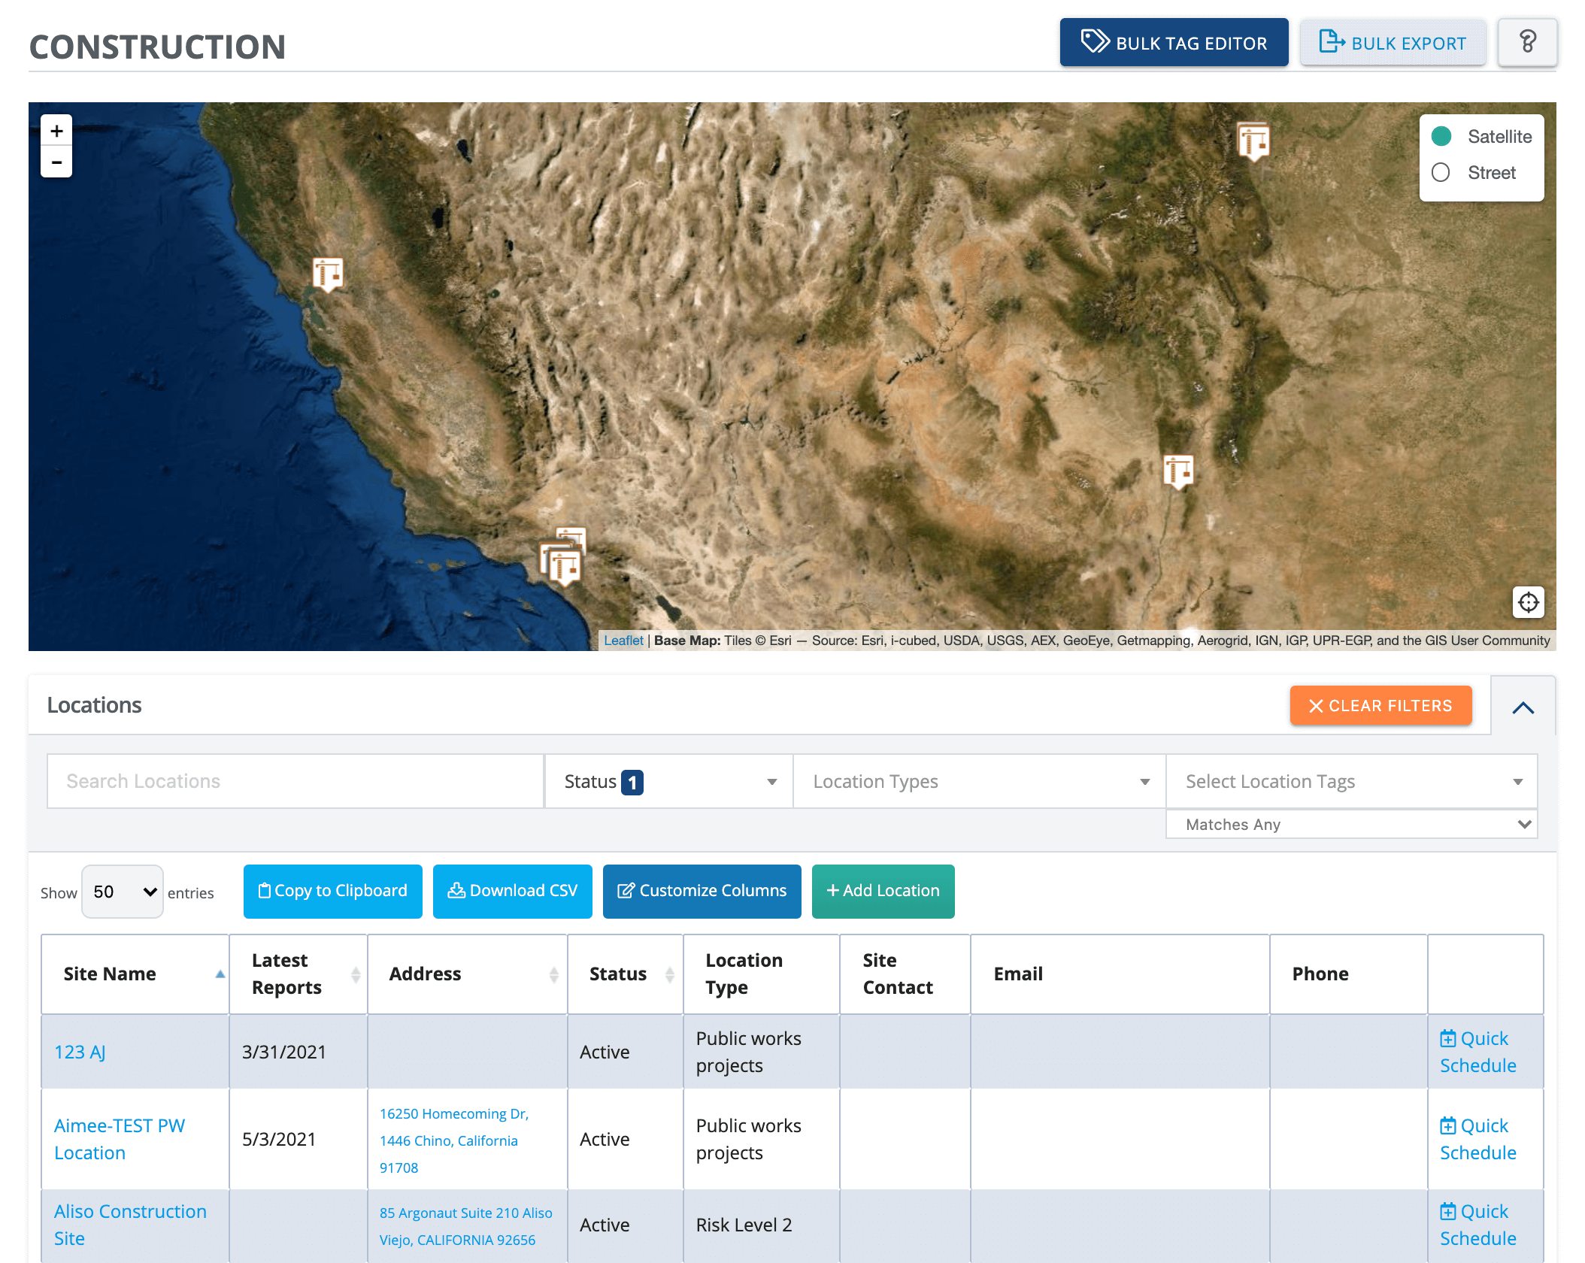This screenshot has width=1585, height=1263.
Task: Select the Satellite base map option
Action: [1481, 137]
